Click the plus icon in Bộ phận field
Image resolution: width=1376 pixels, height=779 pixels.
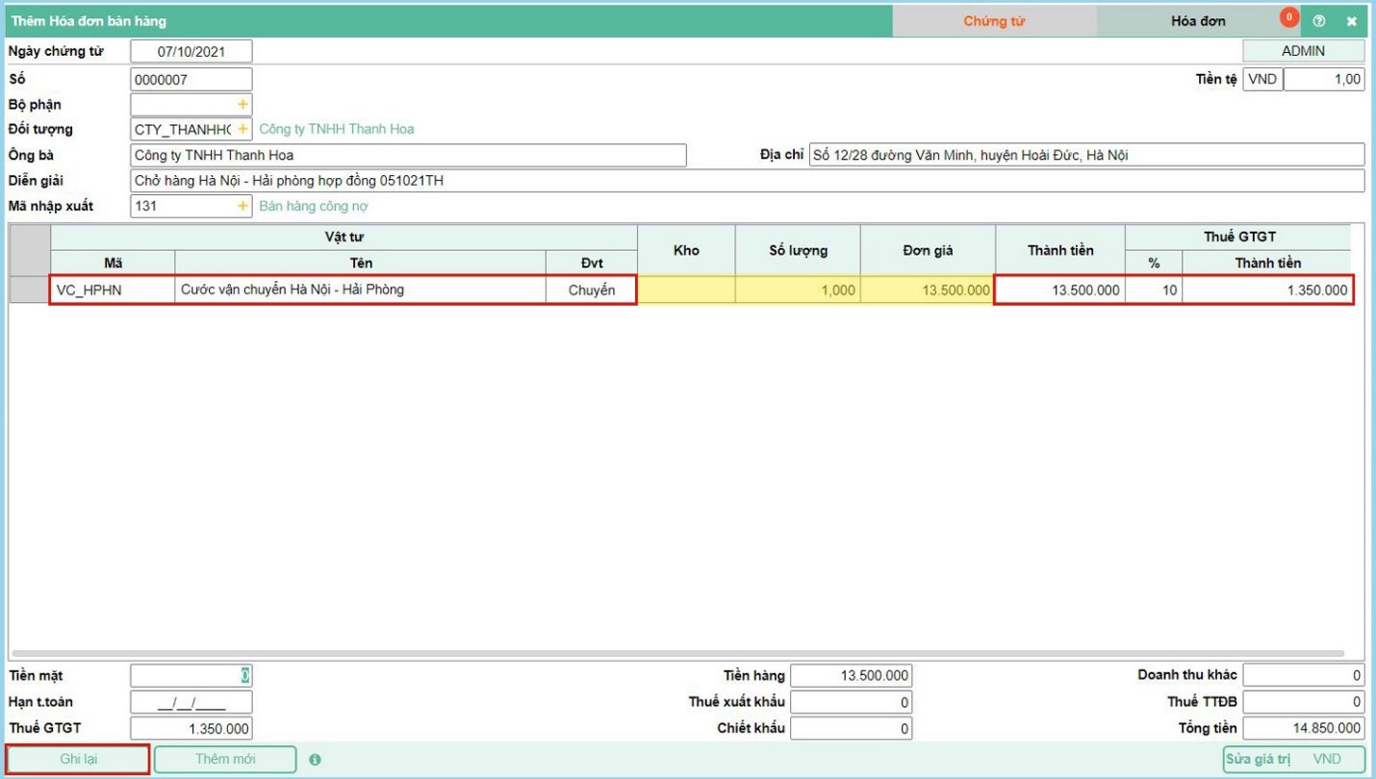(x=242, y=105)
